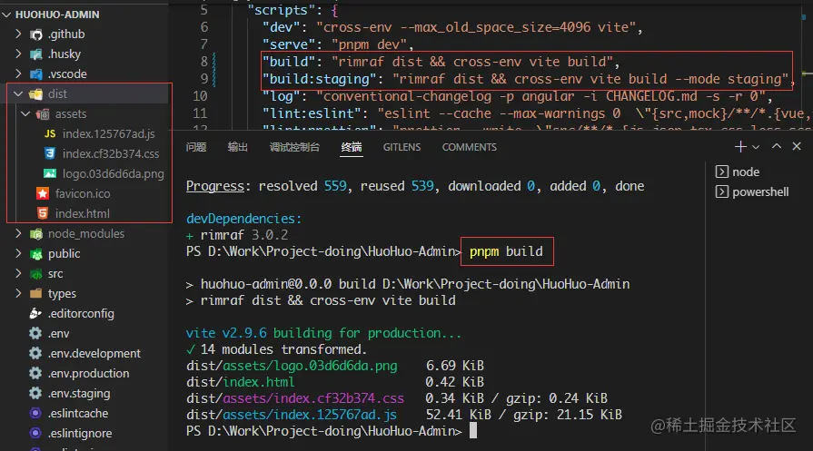Collapse the assets folder chevron

pos(25,114)
